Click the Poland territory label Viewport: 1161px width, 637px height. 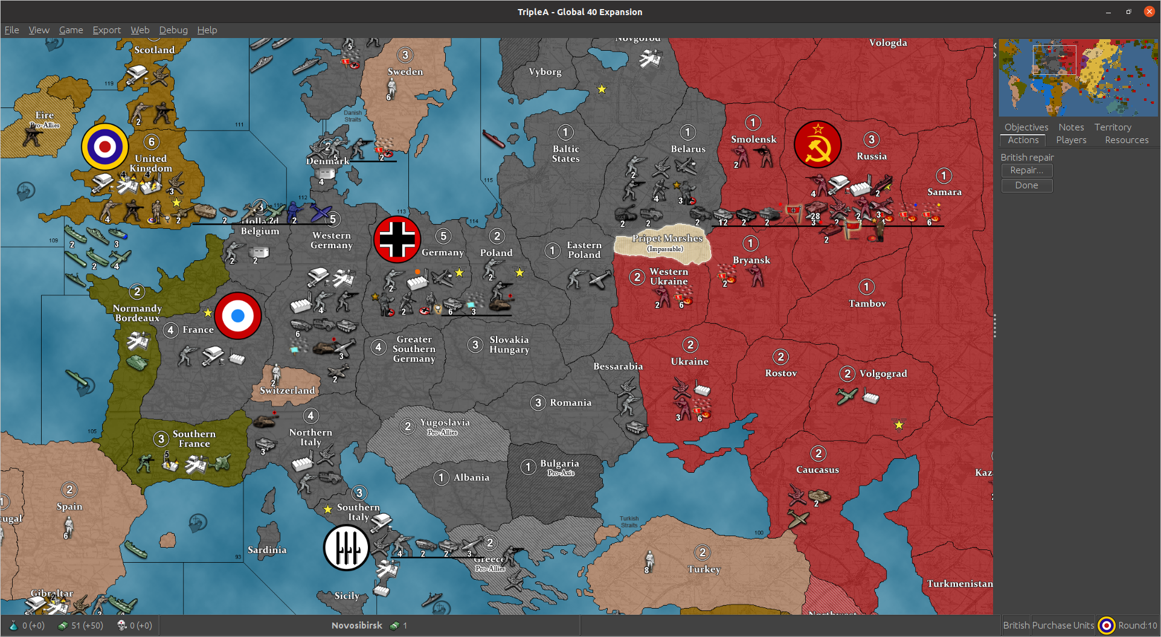(x=497, y=252)
